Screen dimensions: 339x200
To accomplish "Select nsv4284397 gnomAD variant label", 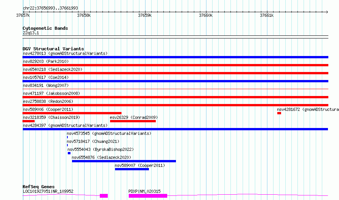I will click(x=65, y=125).
